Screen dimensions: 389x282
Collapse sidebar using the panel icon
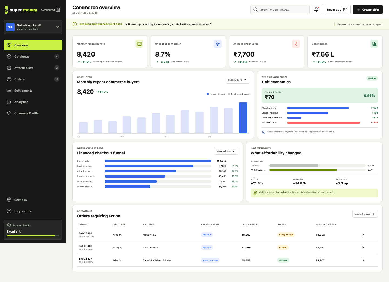(x=58, y=10)
